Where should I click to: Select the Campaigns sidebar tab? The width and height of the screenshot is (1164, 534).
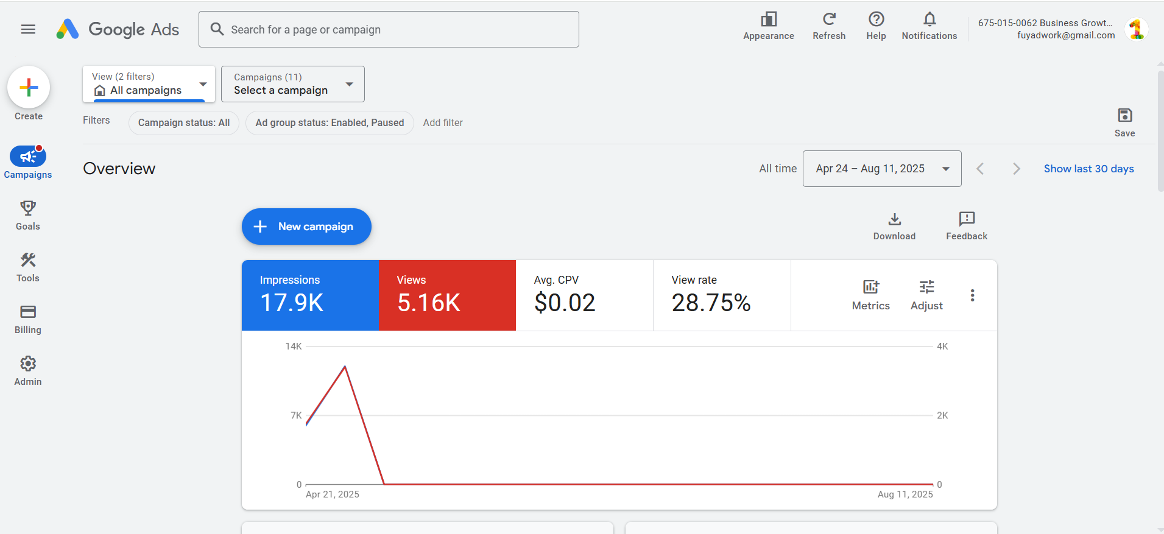click(28, 163)
